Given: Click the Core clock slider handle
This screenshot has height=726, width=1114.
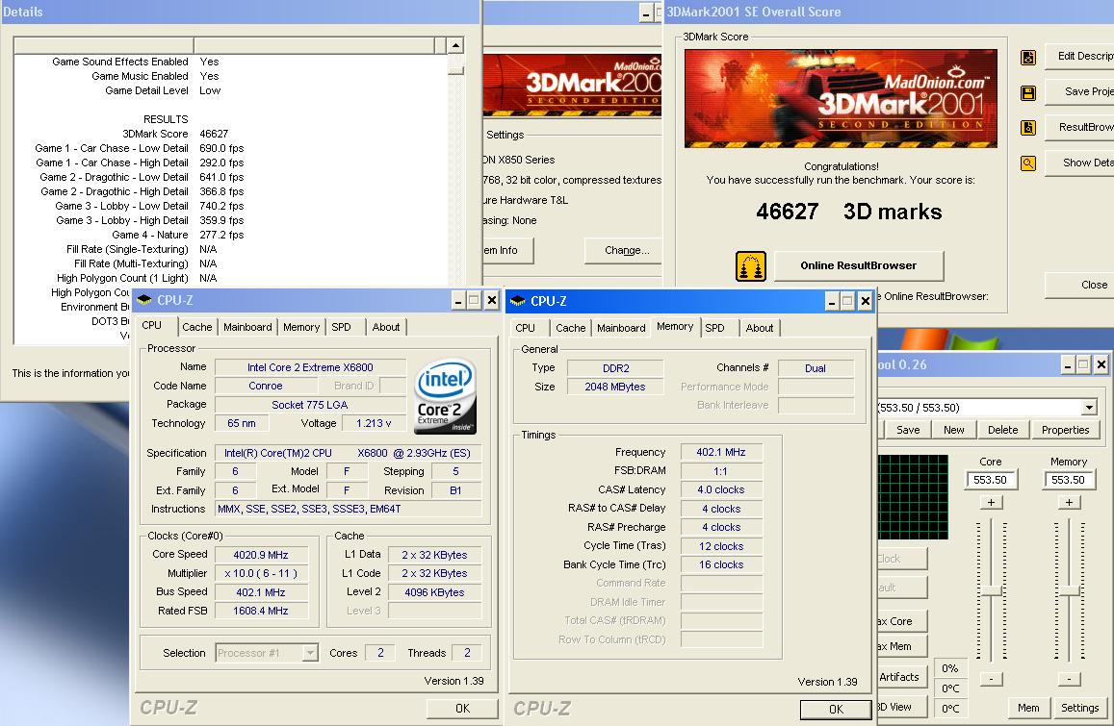Looking at the screenshot, I should [992, 591].
